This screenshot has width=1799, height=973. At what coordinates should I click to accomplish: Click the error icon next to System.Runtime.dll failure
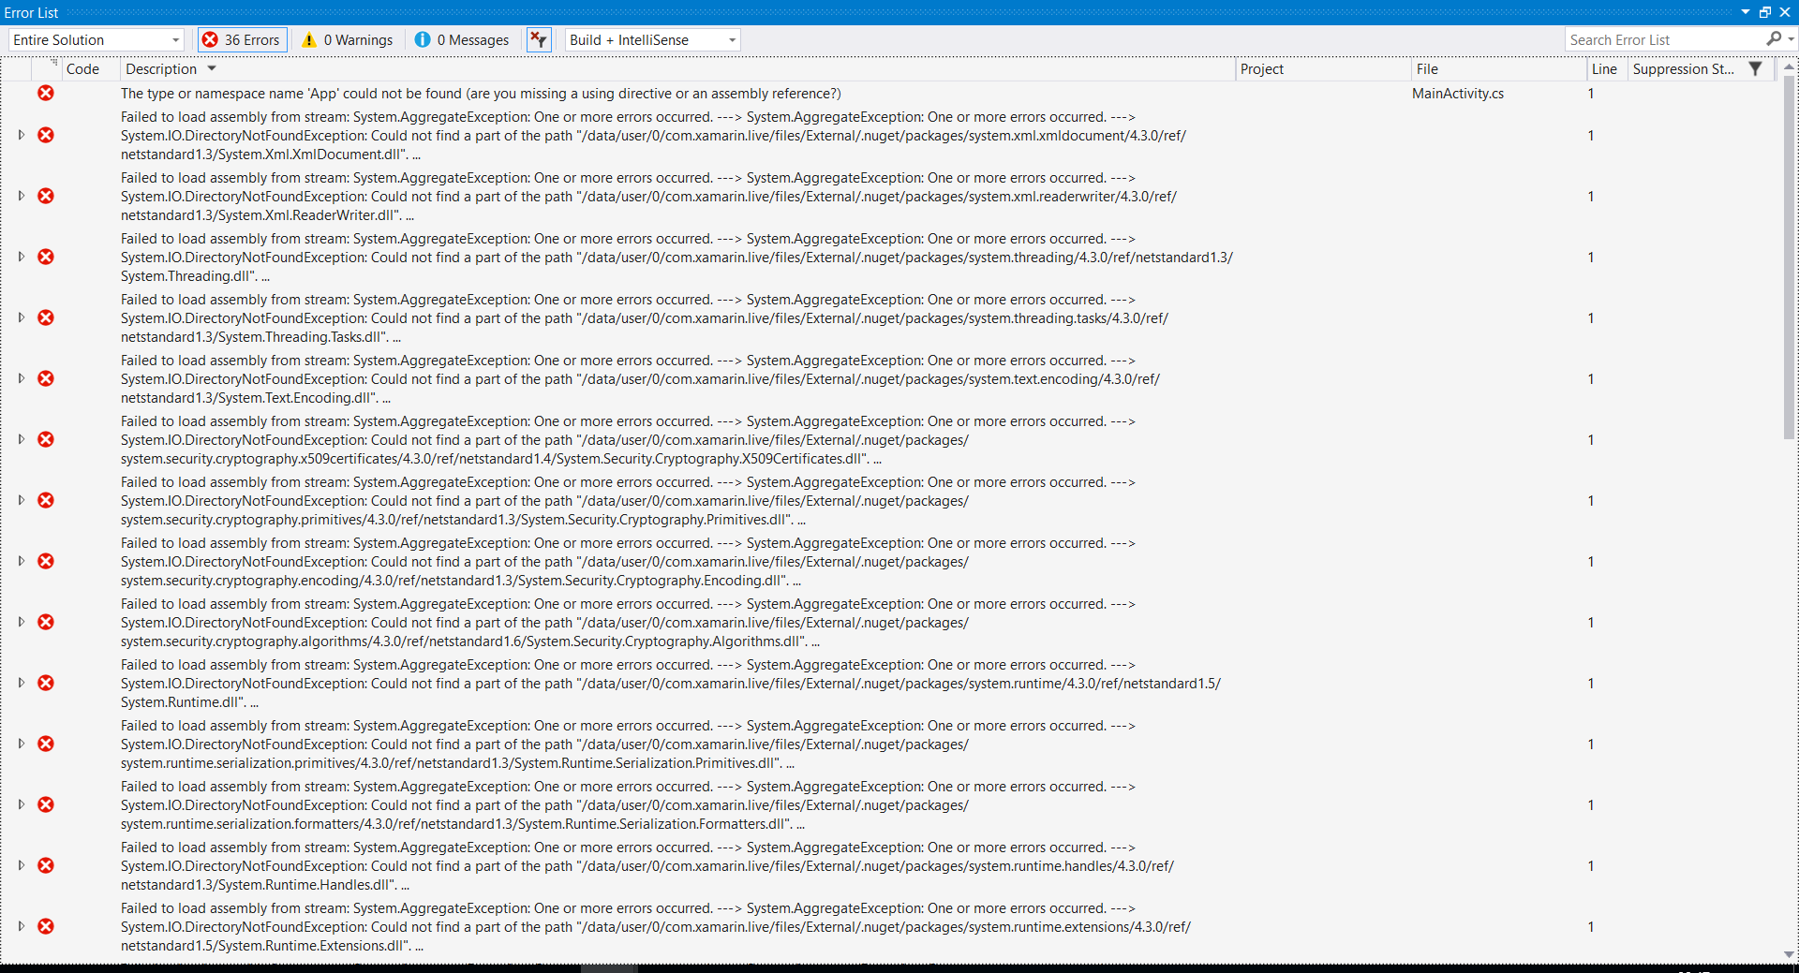[46, 683]
